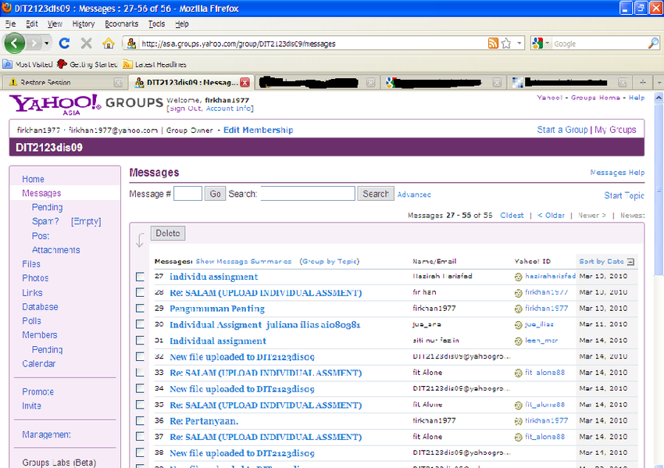Click the Home icon in the Firefox toolbar
This screenshot has width=664, height=468.
tap(109, 44)
